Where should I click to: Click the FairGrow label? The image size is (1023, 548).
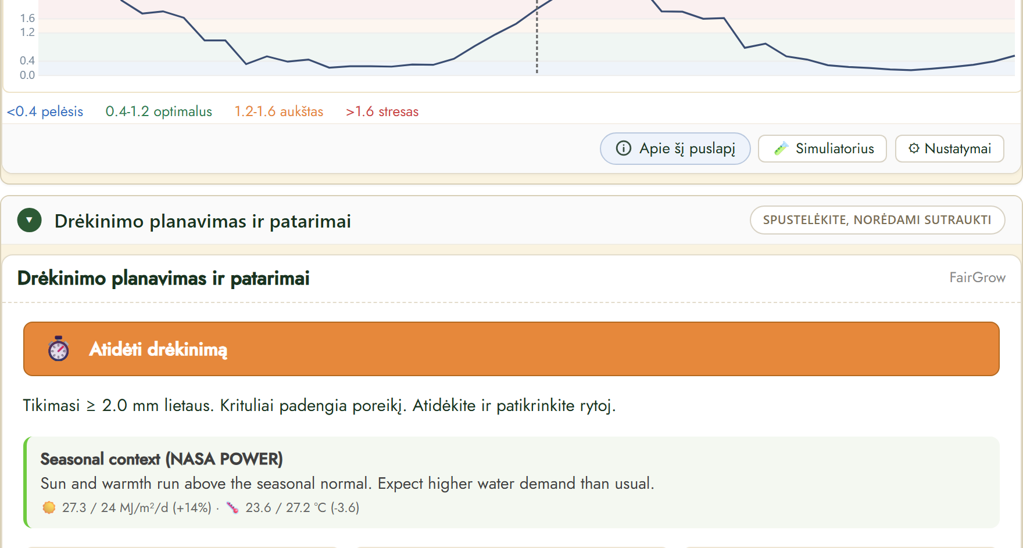pyautogui.click(x=978, y=277)
